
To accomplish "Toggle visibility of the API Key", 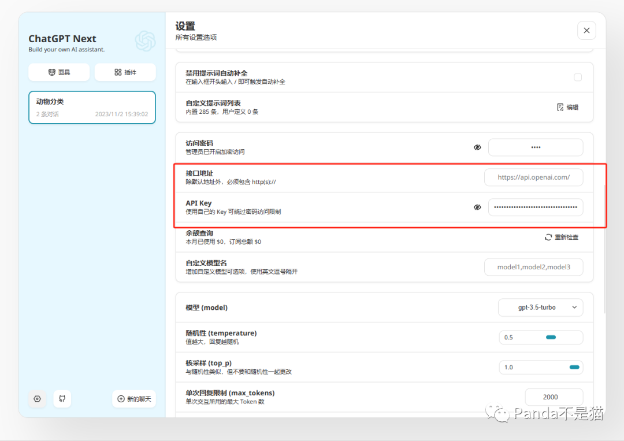I will tap(477, 207).
